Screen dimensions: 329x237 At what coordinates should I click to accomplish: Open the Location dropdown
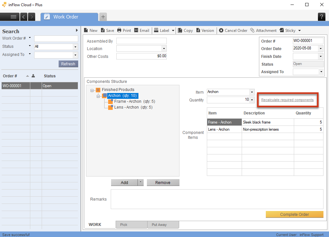click(x=164, y=48)
